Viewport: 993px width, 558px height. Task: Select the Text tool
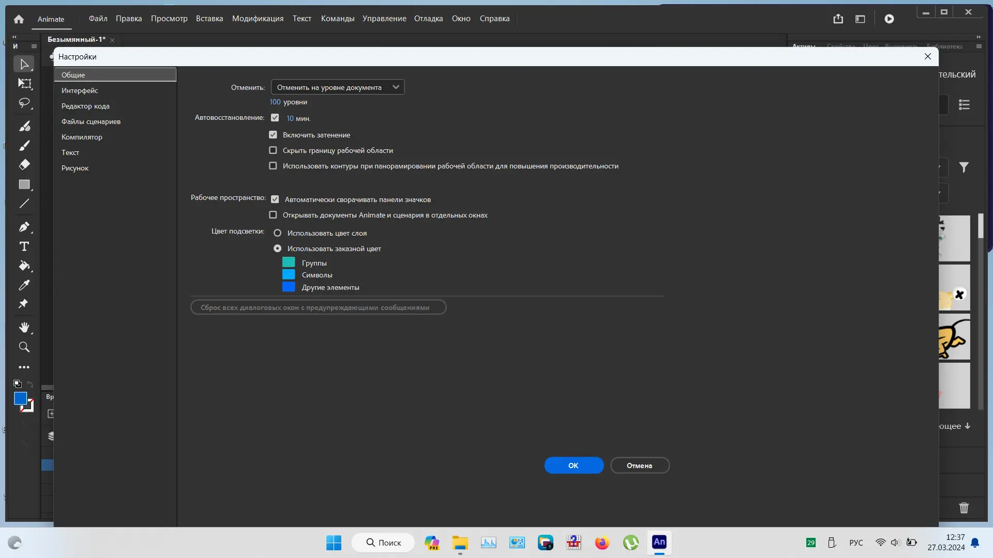[x=24, y=246]
